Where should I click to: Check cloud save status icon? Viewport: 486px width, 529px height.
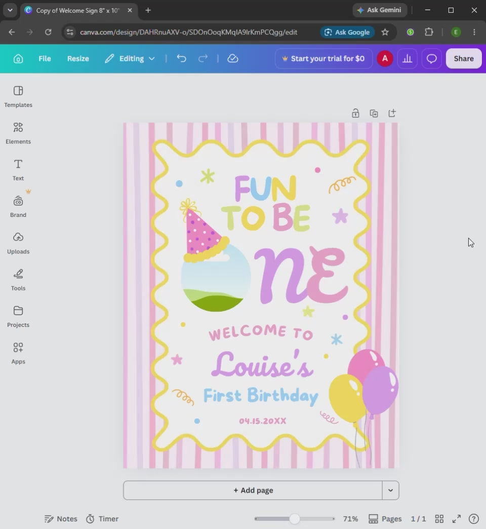tap(232, 59)
